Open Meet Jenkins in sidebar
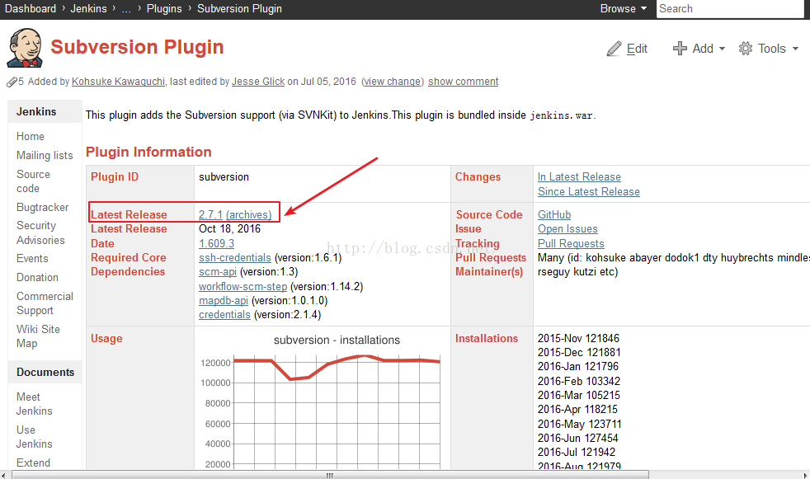This screenshot has height=479, width=810. [34, 404]
